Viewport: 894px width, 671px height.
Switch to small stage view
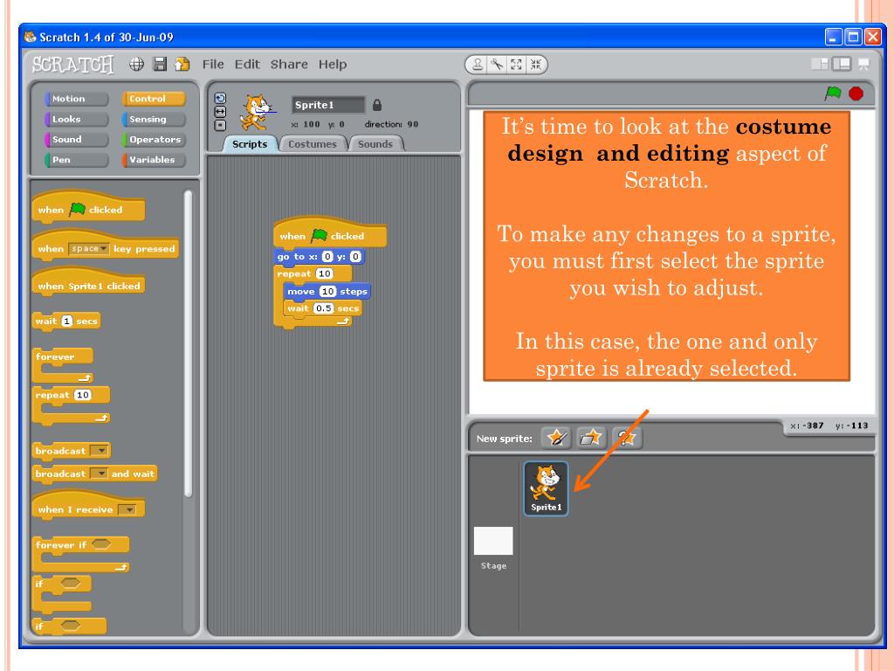[820, 64]
